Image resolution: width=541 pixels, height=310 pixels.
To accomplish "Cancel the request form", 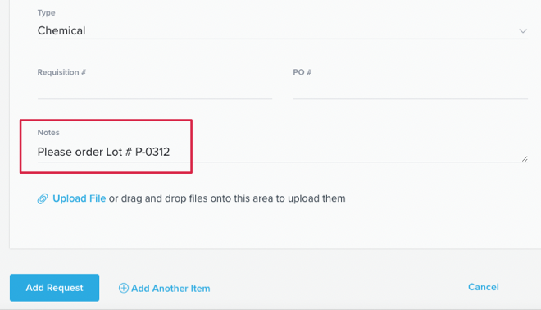I will 483,287.
